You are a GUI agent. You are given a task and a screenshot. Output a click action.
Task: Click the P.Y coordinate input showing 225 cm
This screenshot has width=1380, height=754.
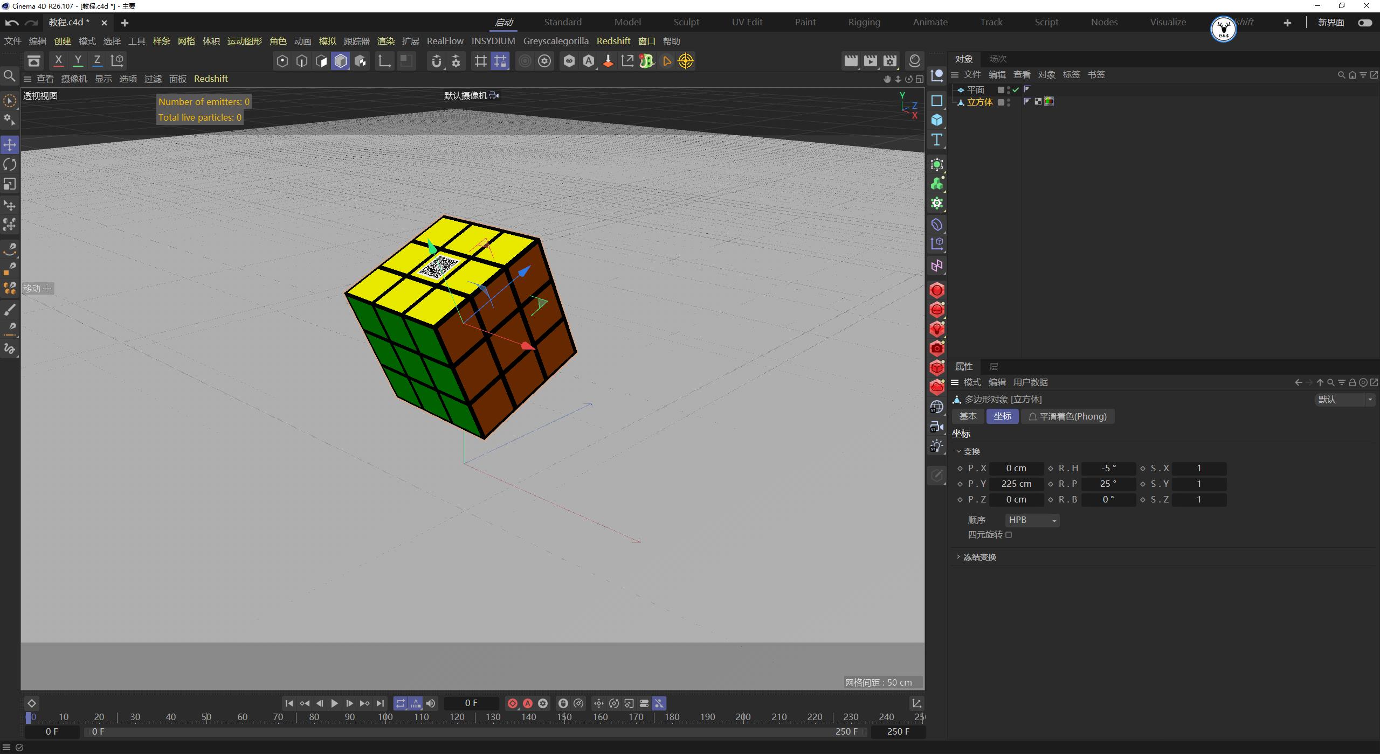[1016, 484]
